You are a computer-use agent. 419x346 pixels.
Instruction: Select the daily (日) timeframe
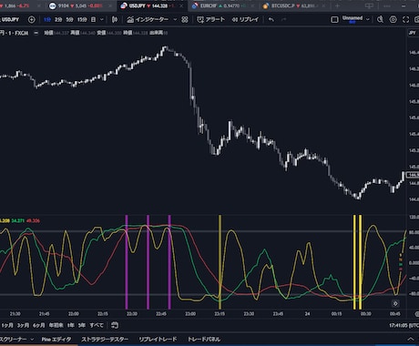(94, 20)
